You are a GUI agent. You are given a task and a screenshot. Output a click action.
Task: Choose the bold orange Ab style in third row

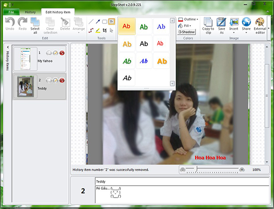pos(162,61)
